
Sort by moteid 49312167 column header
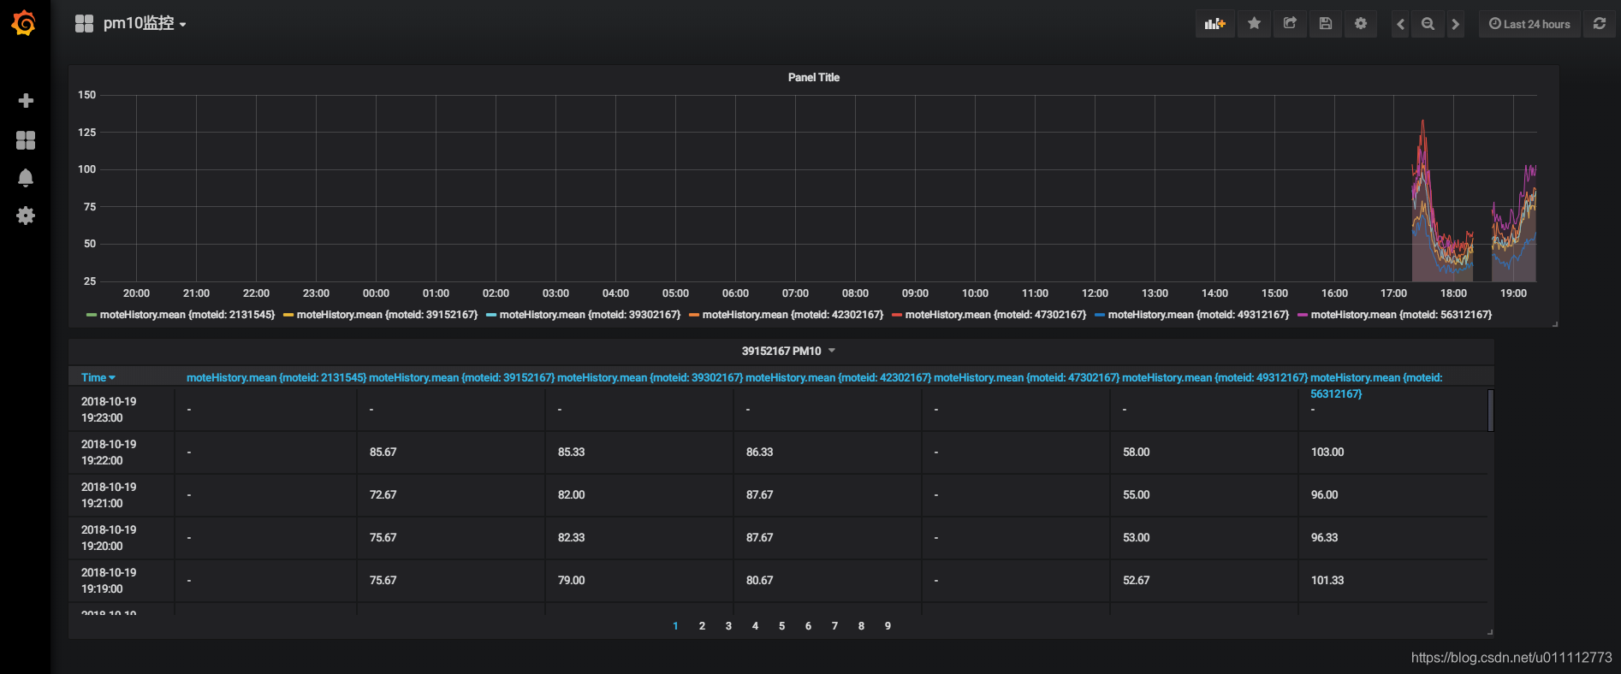point(1215,377)
